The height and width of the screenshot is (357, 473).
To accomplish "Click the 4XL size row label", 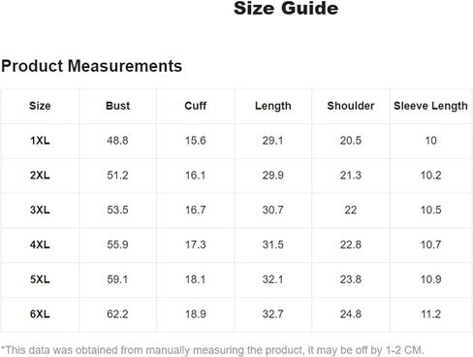I will click(40, 244).
